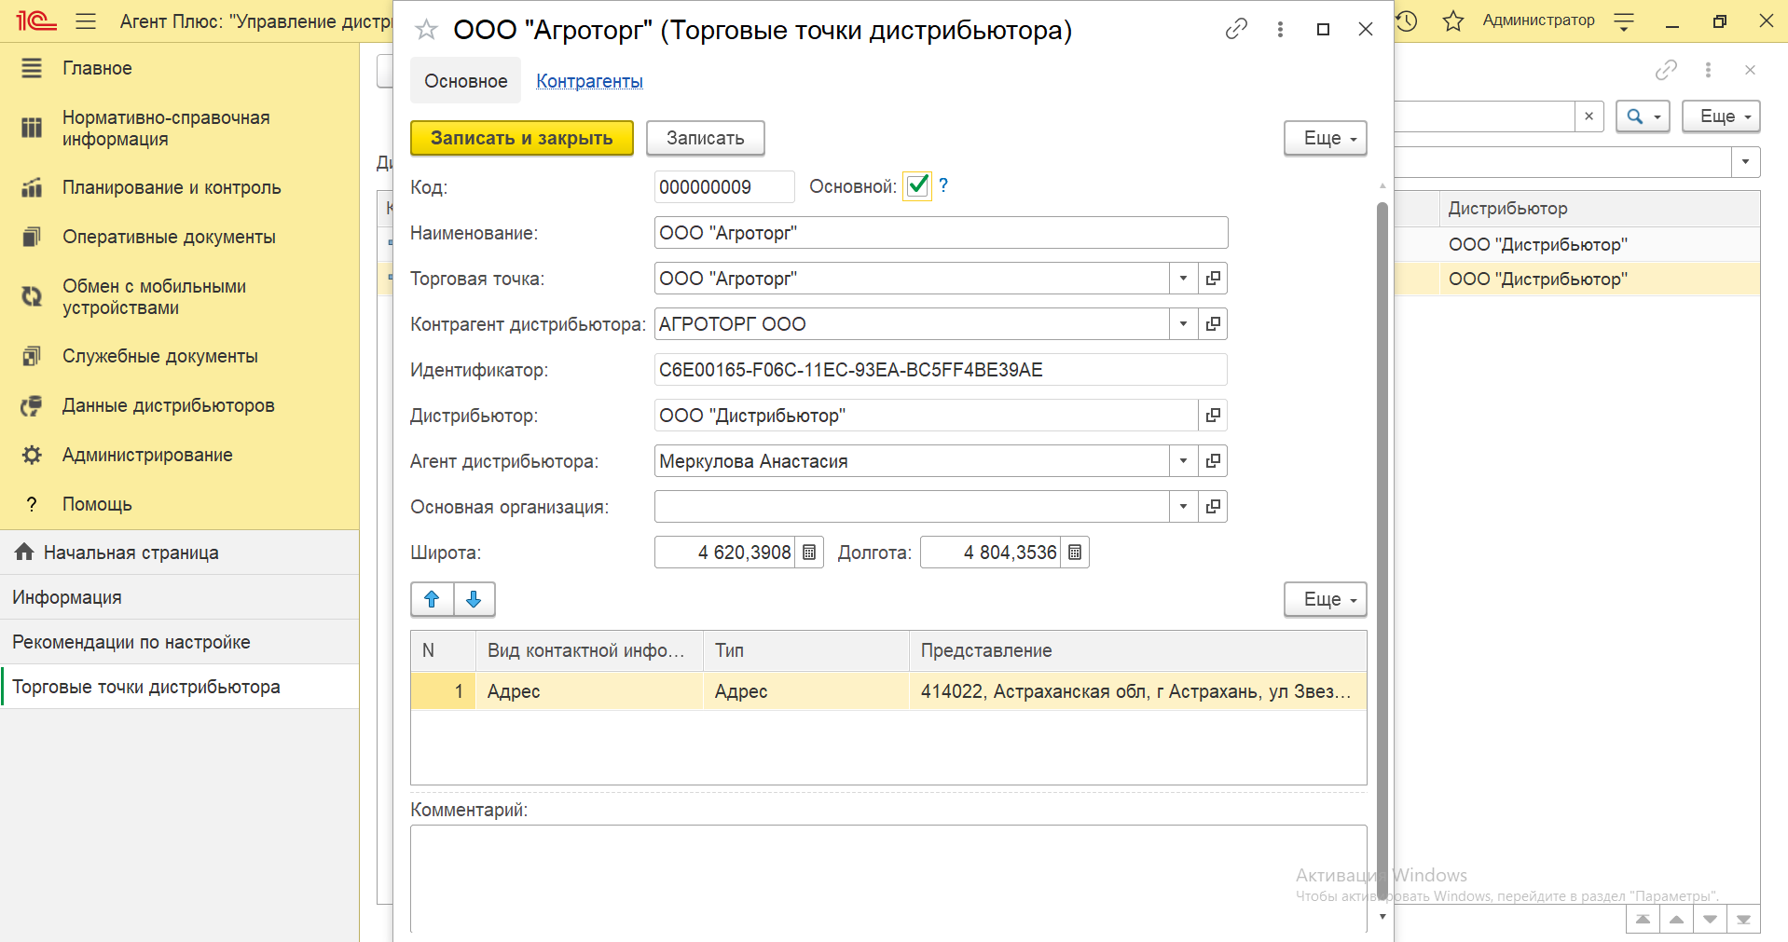Open Еще dropdown above contact table
The width and height of the screenshot is (1788, 942).
click(x=1326, y=599)
